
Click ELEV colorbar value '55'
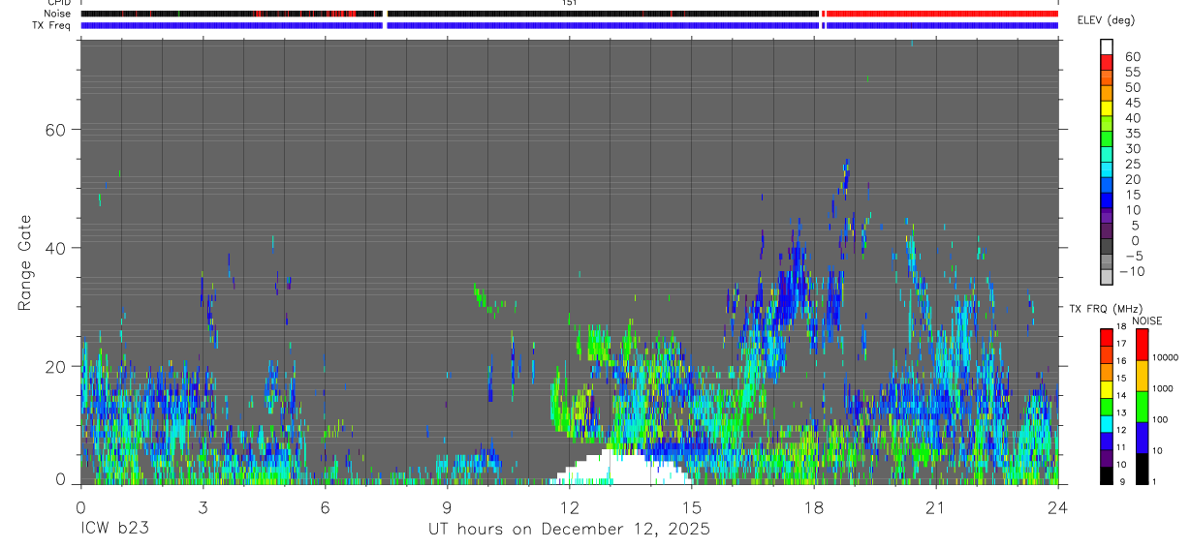click(x=1132, y=73)
